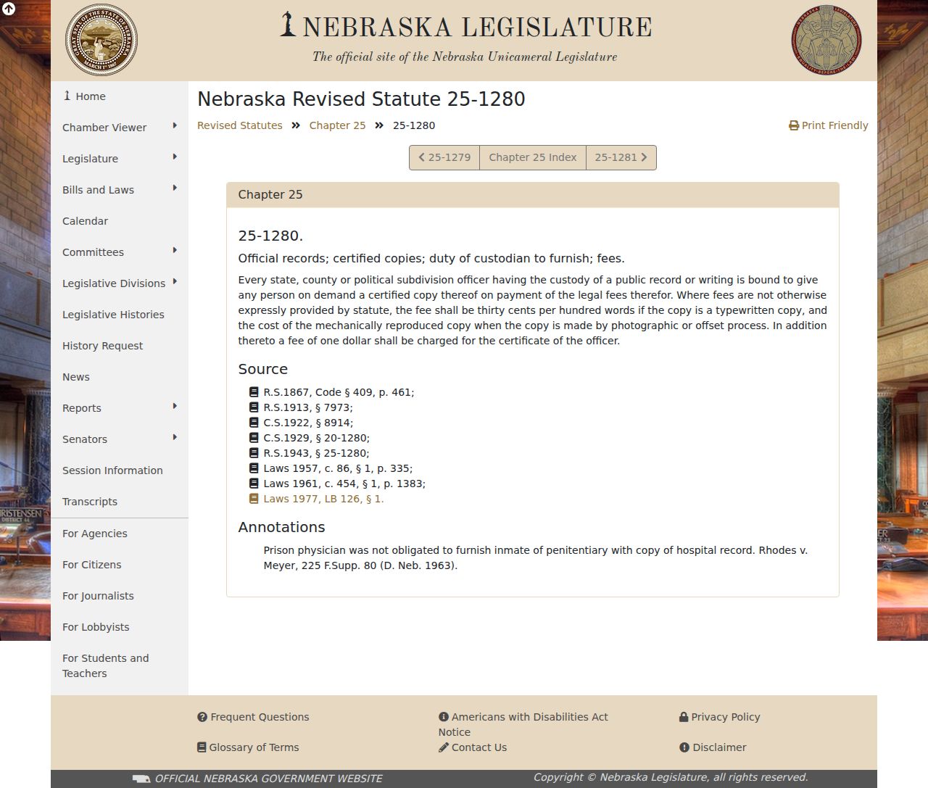Select Legislative Histories in sidebar
Screen dimensions: 928x788
(120, 315)
